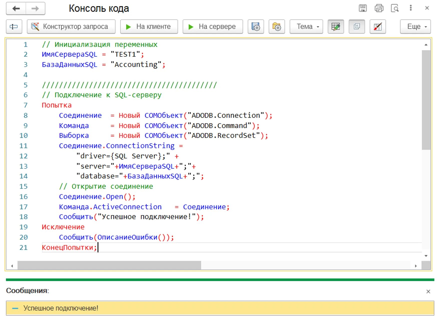The image size is (437, 319).
Task: Click the split-panel icon left of Конструктор запроса
Action: (x=14, y=26)
